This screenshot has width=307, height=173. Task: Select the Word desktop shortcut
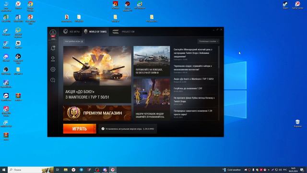pyautogui.click(x=18, y=18)
